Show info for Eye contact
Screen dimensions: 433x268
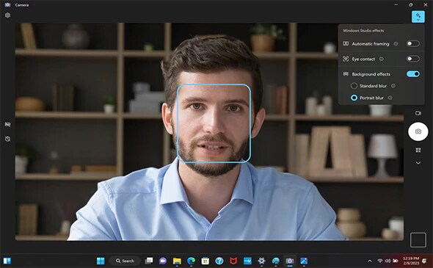tap(382, 59)
